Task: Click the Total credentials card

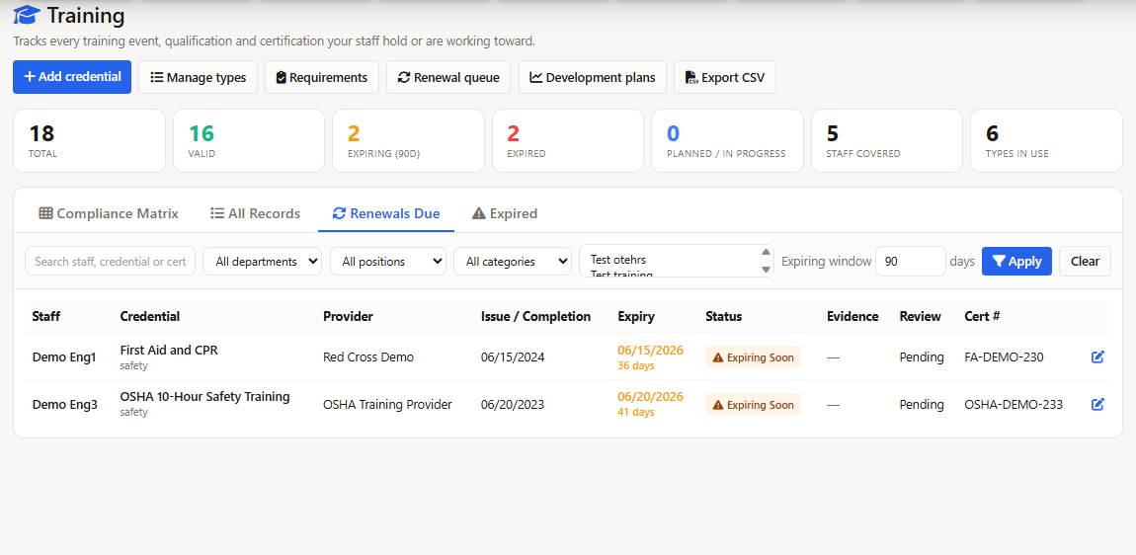Action: pyautogui.click(x=89, y=140)
